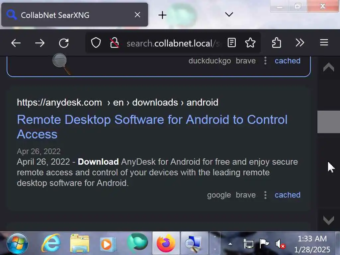Open the green sphere app in taskbar
340x255 pixels.
tap(137, 243)
